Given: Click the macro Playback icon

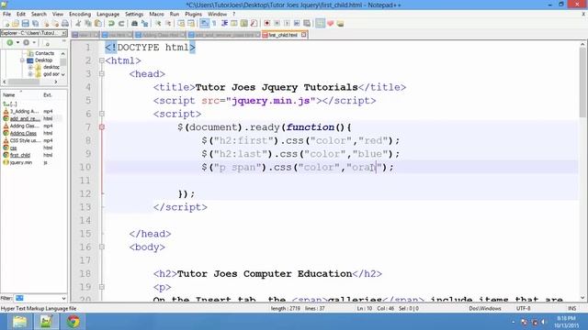Looking at the screenshot, I should pyautogui.click(x=287, y=24).
